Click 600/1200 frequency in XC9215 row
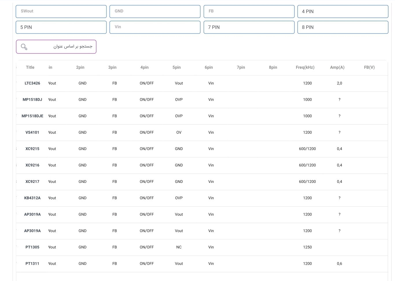This screenshot has height=281, width=395. tap(307, 149)
